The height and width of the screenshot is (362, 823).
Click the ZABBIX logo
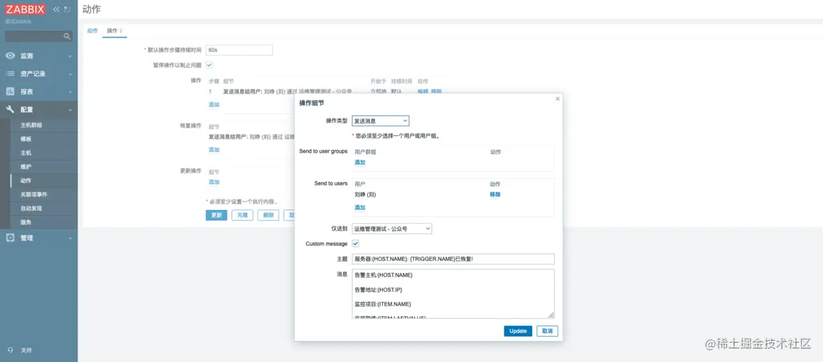[x=26, y=9]
